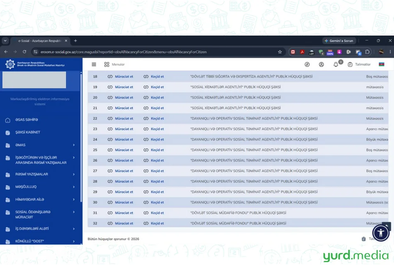Click Keçid et in row 32
This screenshot has width=394, height=265.
pos(157,223)
